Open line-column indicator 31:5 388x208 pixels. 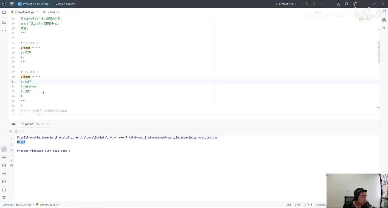tap(289, 205)
